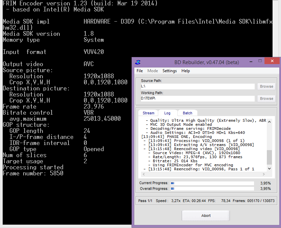Click log line 'Reencoding video [VID_00098]'
This screenshot has height=228, width=281.
[192, 149]
